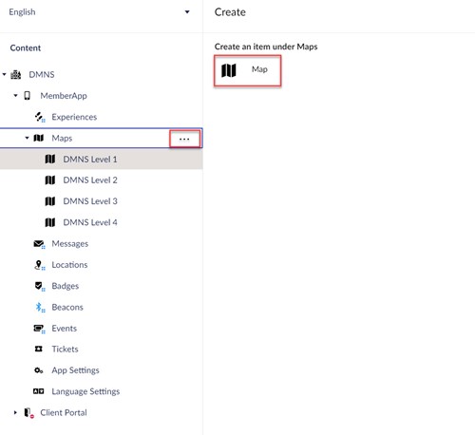Collapse the Maps tree node
Screen dimensions: 475x435
click(x=27, y=138)
